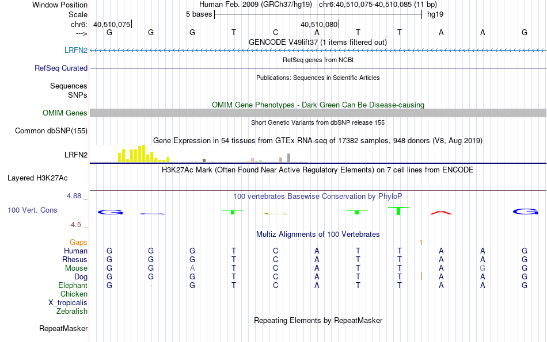Click the 40,510,075 position marker
Image resolution: width=547 pixels, height=342 pixels.
click(112, 24)
